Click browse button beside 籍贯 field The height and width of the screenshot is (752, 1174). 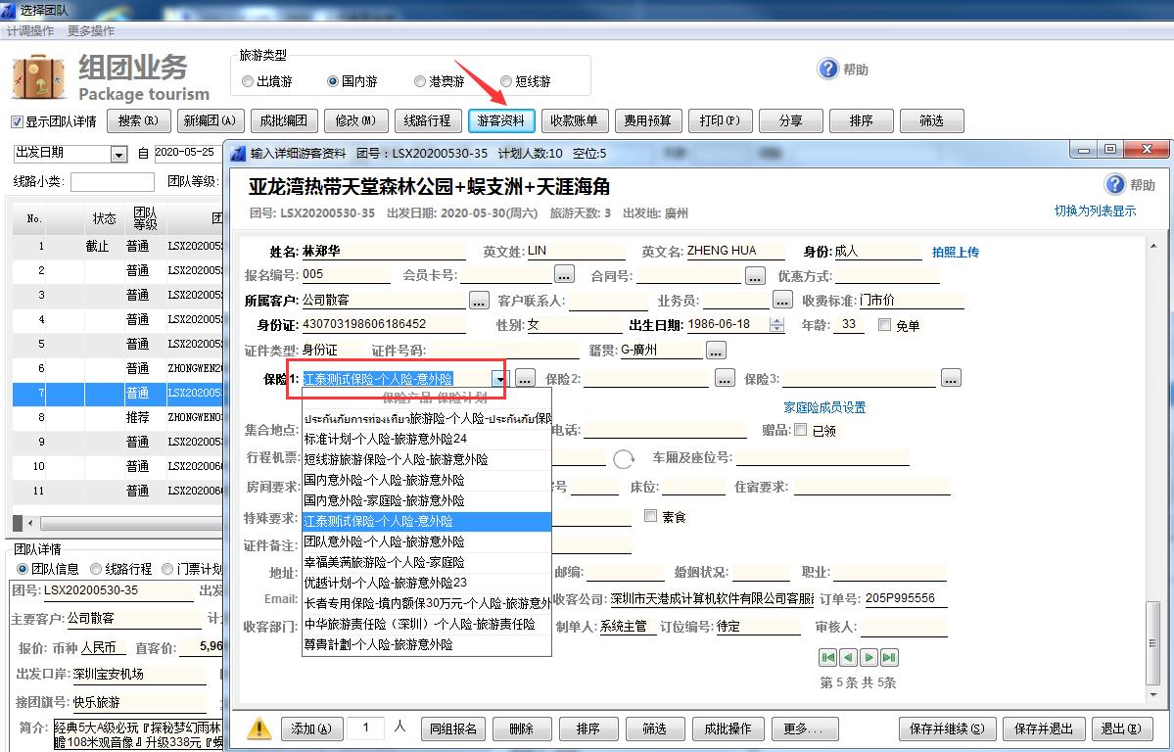point(716,350)
